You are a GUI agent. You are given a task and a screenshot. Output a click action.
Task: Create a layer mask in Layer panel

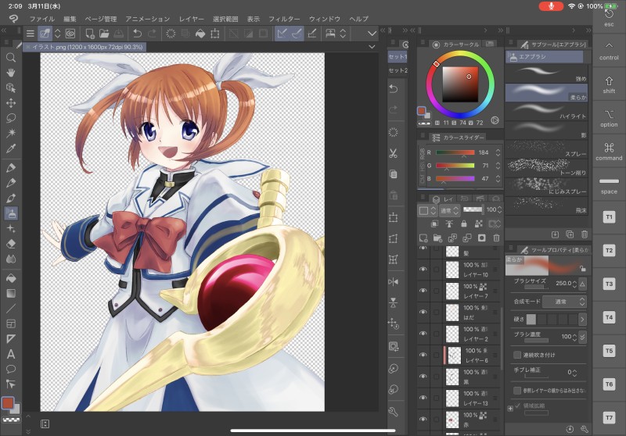481,238
